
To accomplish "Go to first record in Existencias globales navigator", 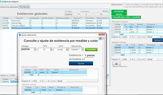I will tap(8, 75).
